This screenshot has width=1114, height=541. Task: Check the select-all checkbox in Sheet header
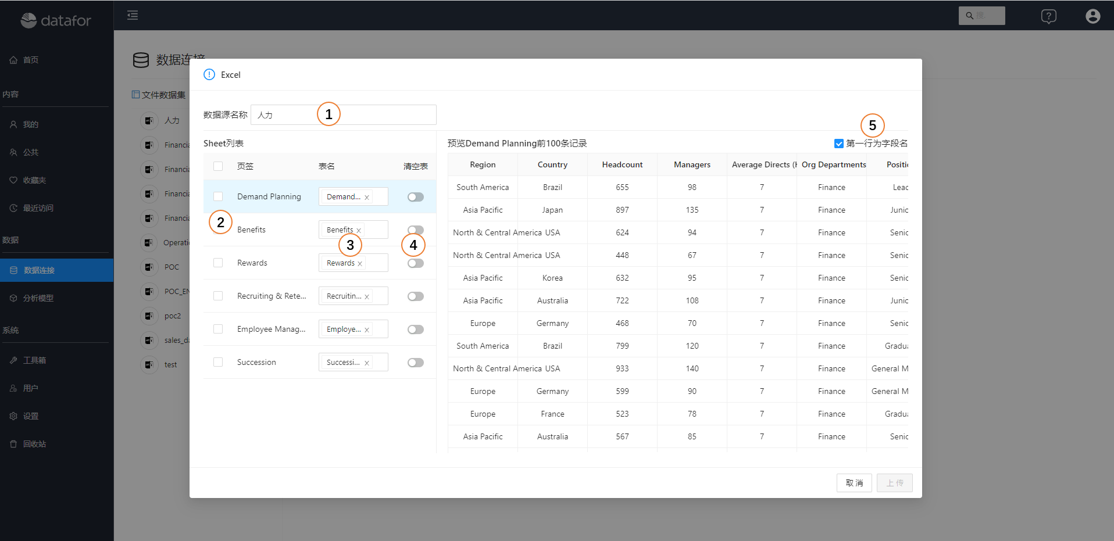[x=218, y=166]
